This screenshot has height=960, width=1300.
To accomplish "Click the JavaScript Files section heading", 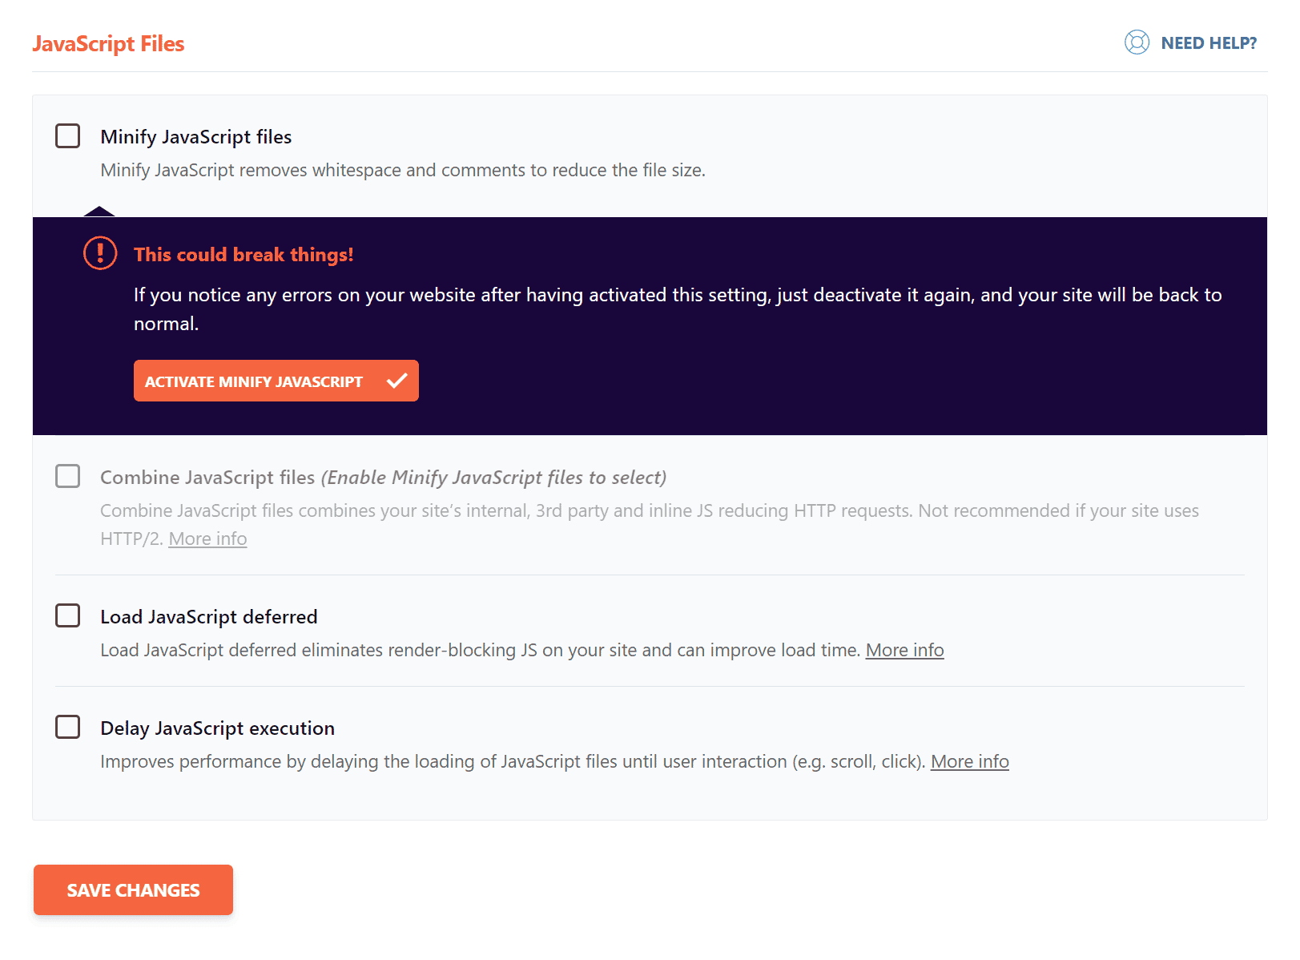I will pyautogui.click(x=108, y=44).
